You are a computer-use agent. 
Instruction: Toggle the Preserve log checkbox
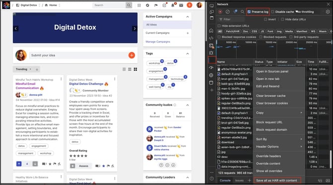click(249, 12)
